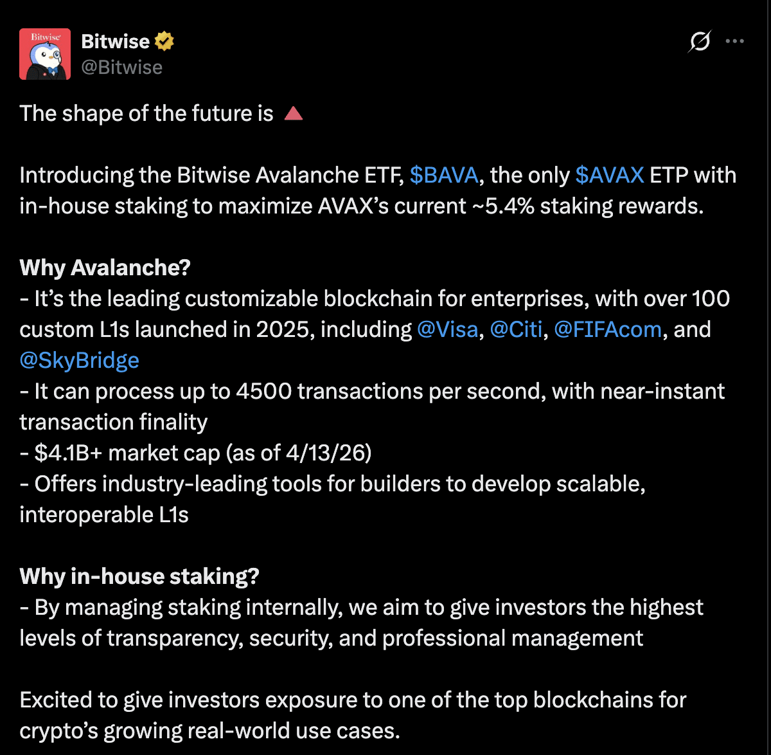Open the Grok explain-post icon
The image size is (771, 755).
click(x=700, y=42)
